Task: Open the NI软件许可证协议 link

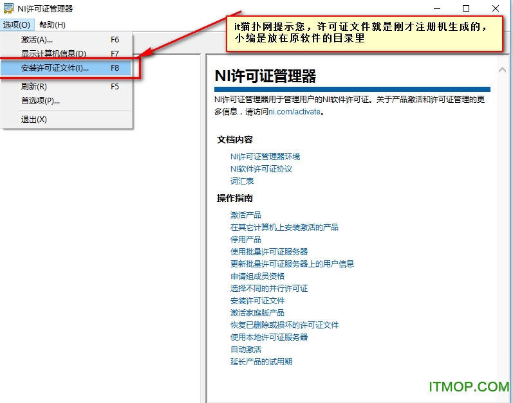Action: pyautogui.click(x=261, y=169)
